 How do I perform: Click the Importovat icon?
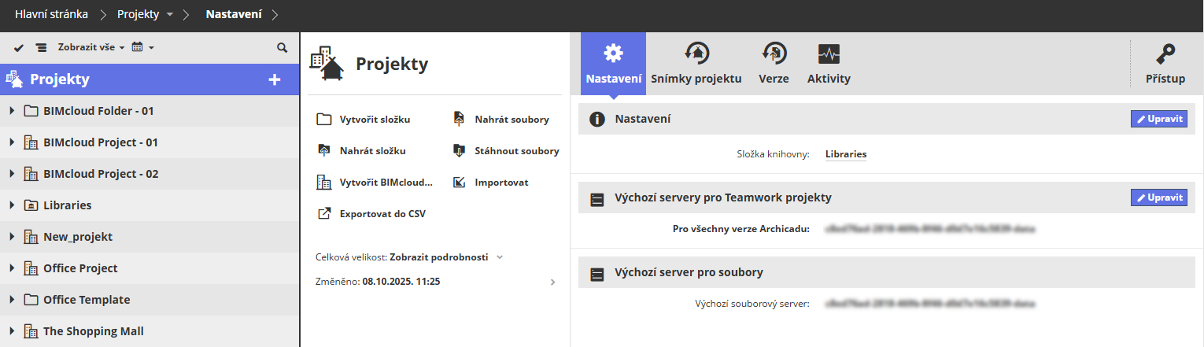pyautogui.click(x=459, y=182)
